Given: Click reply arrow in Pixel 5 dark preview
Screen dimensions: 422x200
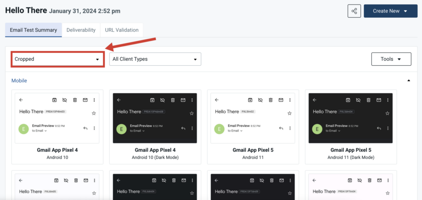Looking at the screenshot, I should pos(379,129).
